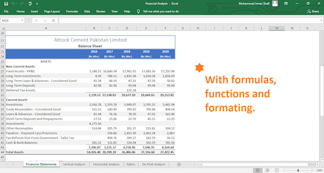The image size is (324, 173).
Task: Click the horizontal scrollbar left arrow
Action: (200, 164)
